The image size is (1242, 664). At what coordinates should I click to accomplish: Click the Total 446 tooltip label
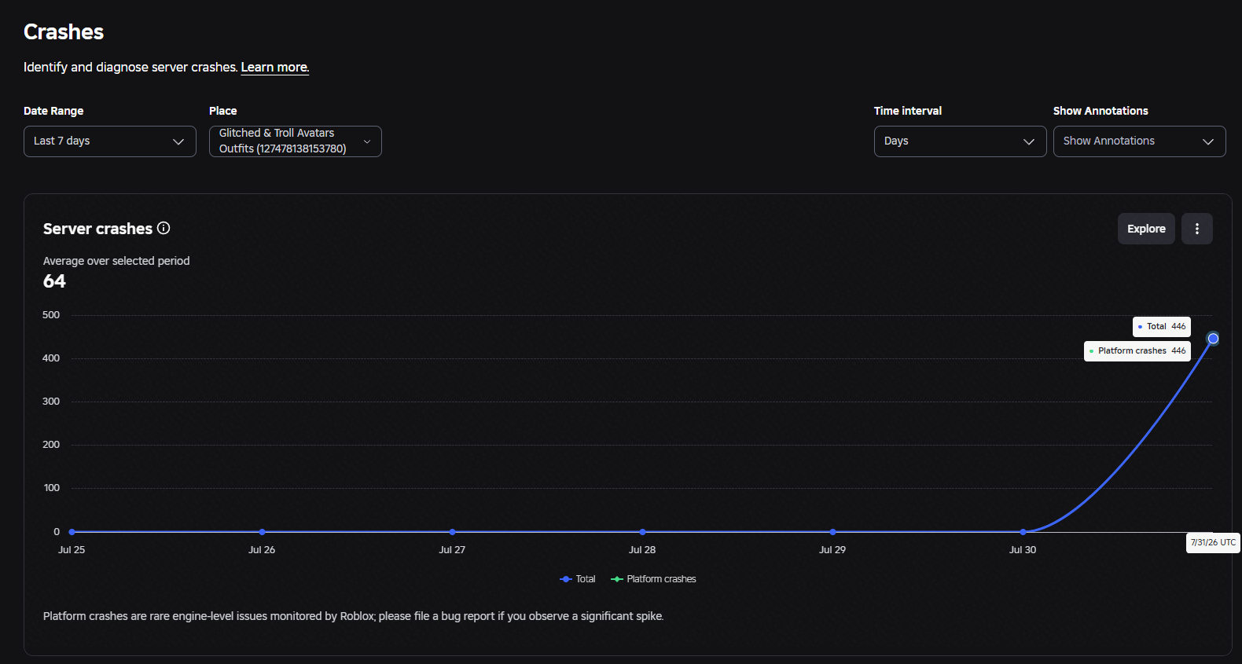1162,327
